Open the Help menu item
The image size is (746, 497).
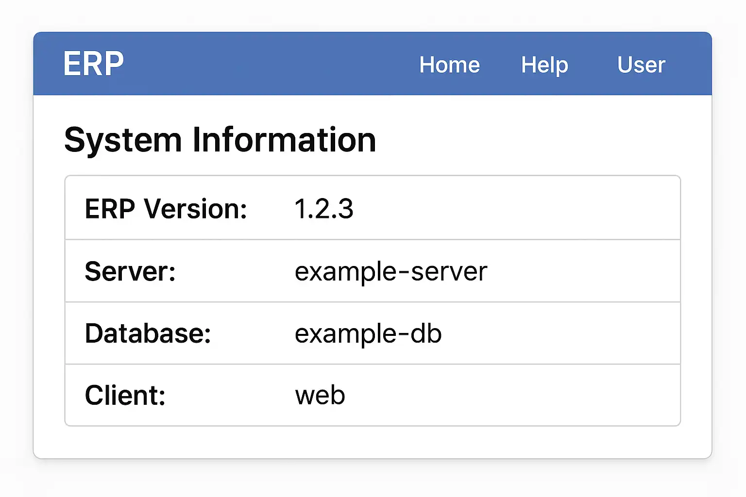(x=544, y=65)
